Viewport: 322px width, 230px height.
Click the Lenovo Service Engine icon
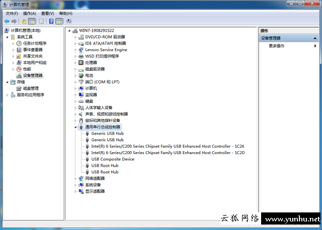click(82, 50)
